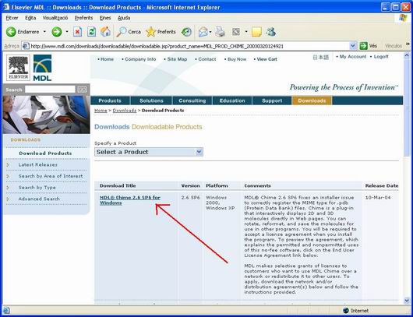The height and width of the screenshot is (317, 413).
Task: Click the page scrollbar up arrow
Action: click(407, 56)
